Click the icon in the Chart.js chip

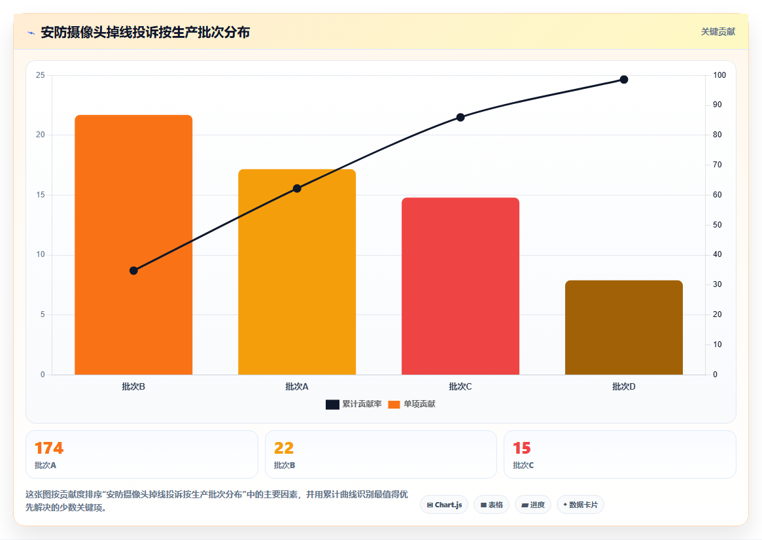pyautogui.click(x=430, y=505)
